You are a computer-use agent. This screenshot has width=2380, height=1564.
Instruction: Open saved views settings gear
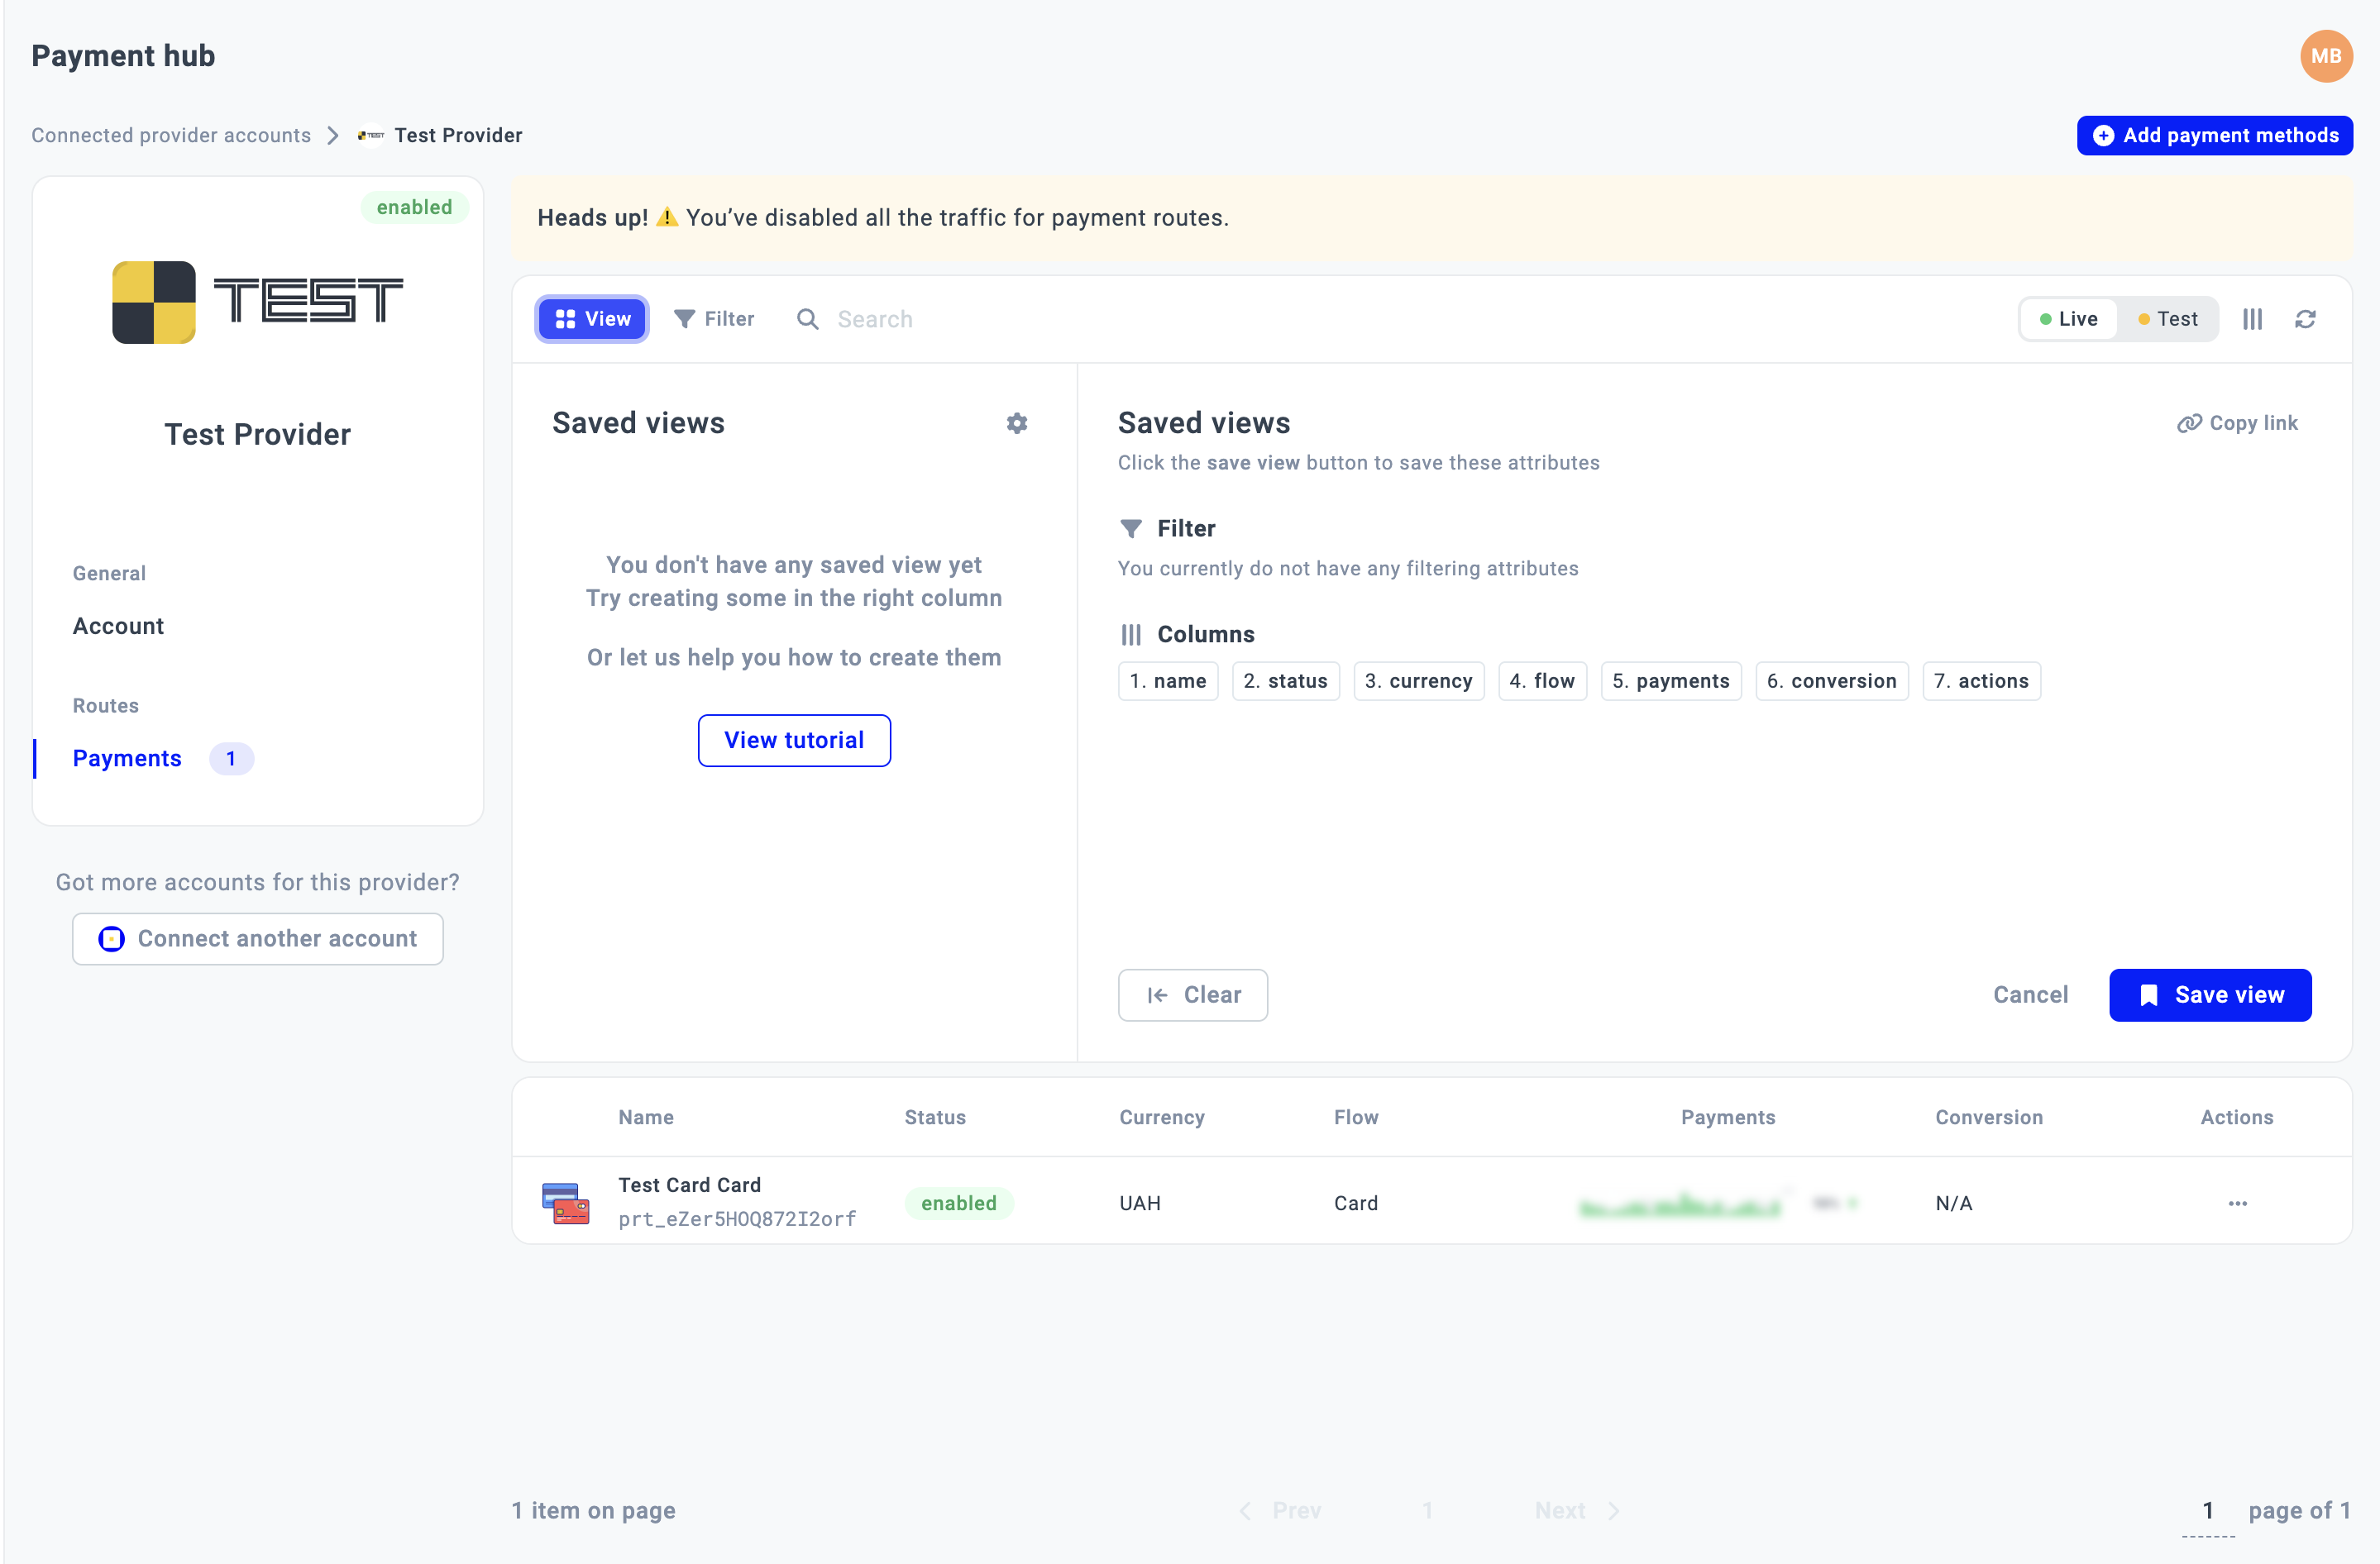coord(1016,422)
